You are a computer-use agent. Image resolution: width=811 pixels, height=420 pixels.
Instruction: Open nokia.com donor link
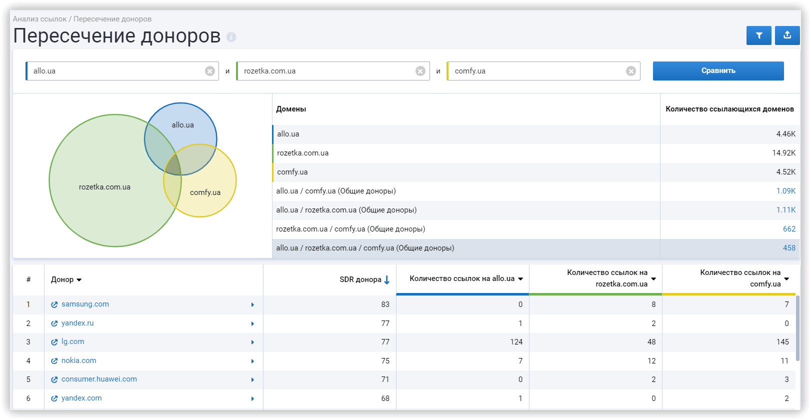pos(79,360)
